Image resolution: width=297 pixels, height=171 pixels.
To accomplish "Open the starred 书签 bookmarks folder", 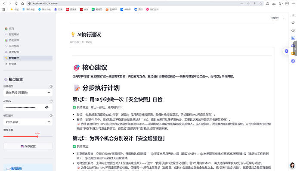I will pyautogui.click(x=15, y=9).
